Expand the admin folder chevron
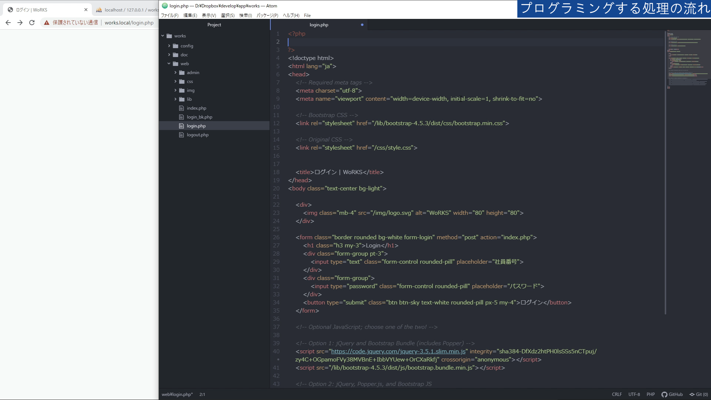This screenshot has height=400, width=711. pos(176,73)
